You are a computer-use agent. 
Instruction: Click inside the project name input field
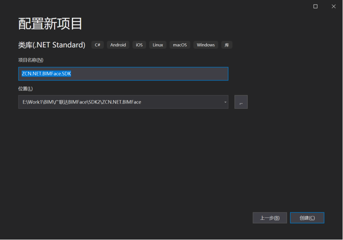123,73
